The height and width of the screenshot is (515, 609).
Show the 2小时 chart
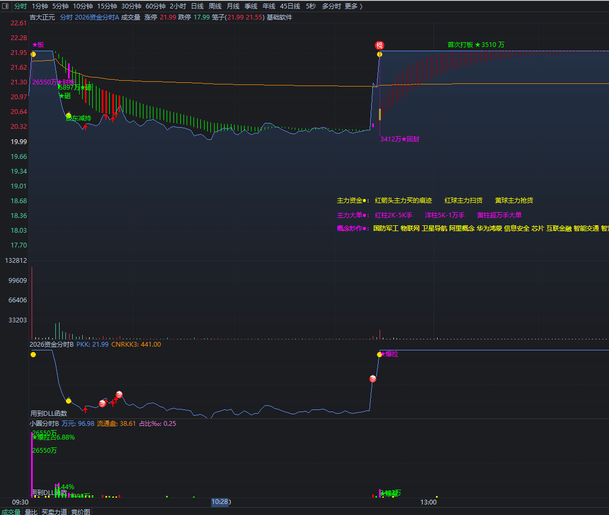coord(178,6)
